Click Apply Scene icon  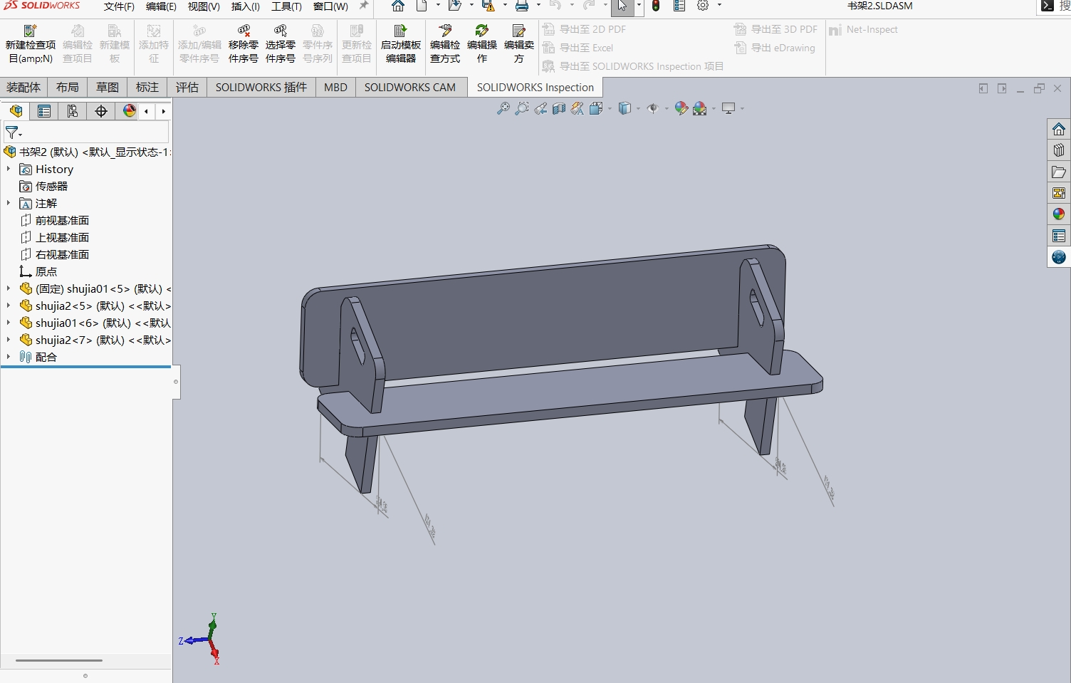[700, 108]
